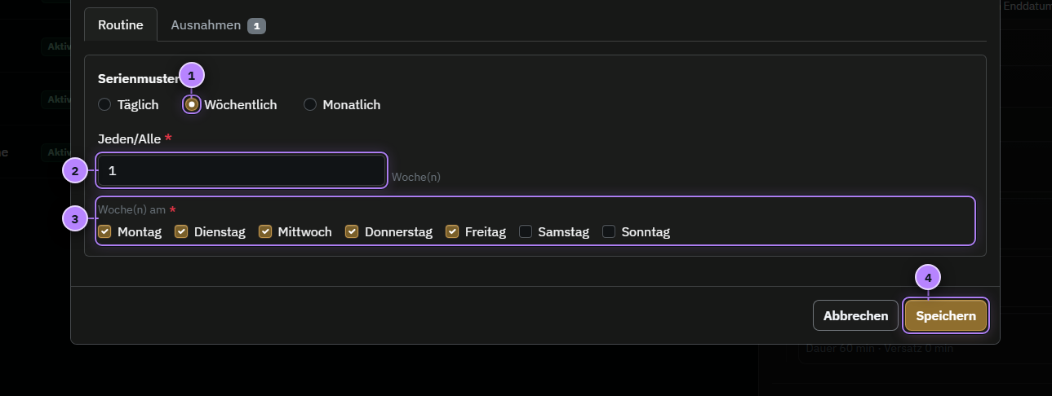
Task: Click step marker 4 above Speichern
Action: pyautogui.click(x=928, y=277)
